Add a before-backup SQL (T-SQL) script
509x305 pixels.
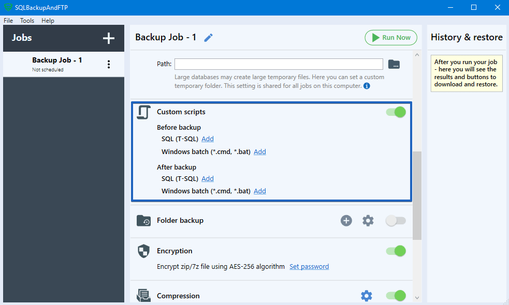(x=208, y=139)
